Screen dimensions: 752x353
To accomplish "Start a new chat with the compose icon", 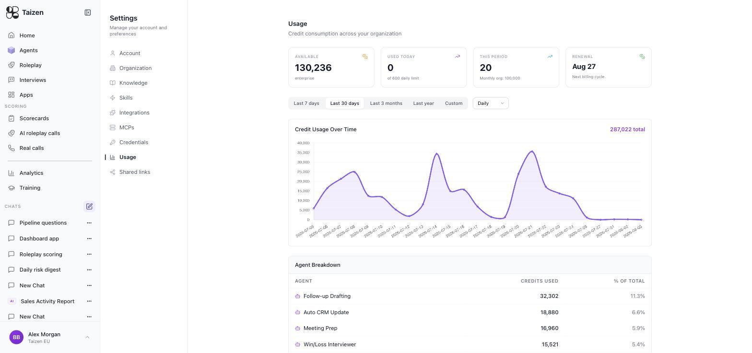I will [x=89, y=206].
